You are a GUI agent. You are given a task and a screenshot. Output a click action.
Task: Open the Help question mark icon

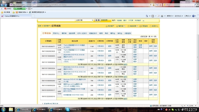point(193,16)
